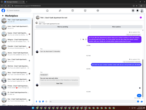This screenshot has width=146, height=110.
Task: Open the volume control in system tray
Action: point(135,108)
